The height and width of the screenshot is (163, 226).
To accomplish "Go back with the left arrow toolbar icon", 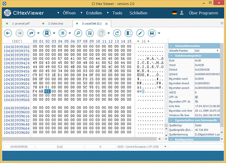I will 8,33.
